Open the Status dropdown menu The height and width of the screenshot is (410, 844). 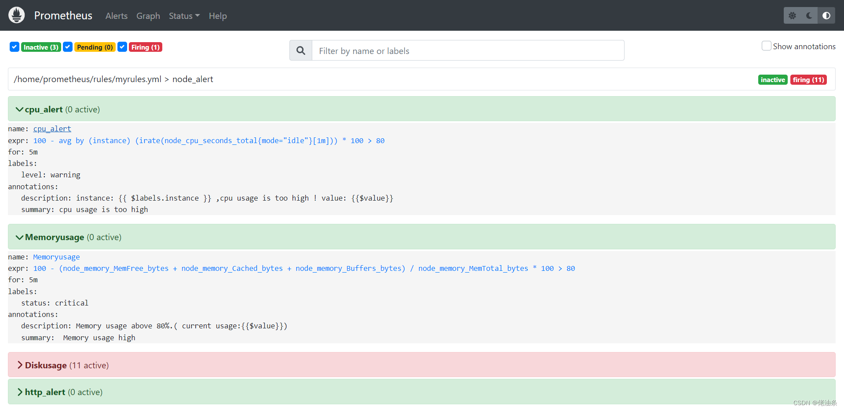tap(184, 16)
